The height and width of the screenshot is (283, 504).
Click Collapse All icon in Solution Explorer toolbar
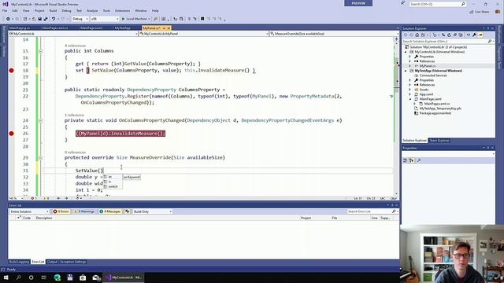pyautogui.click(x=455, y=35)
